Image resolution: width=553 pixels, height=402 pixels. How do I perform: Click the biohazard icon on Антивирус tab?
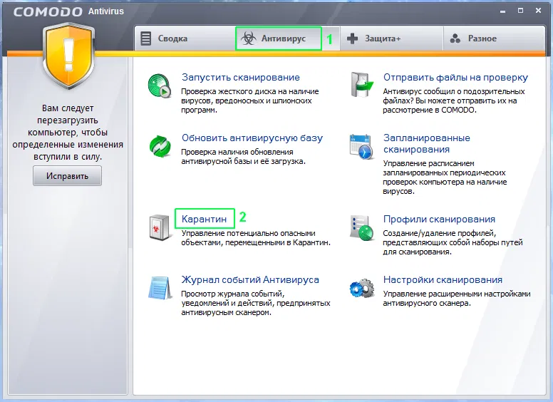249,38
